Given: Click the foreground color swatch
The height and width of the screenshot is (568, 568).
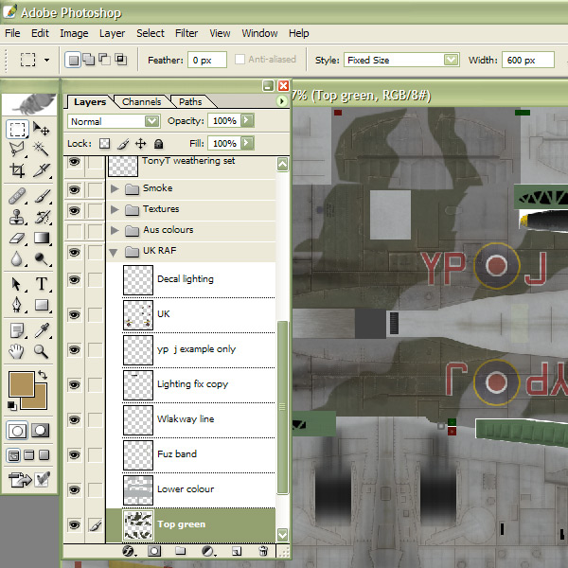Looking at the screenshot, I should pyautogui.click(x=22, y=384).
